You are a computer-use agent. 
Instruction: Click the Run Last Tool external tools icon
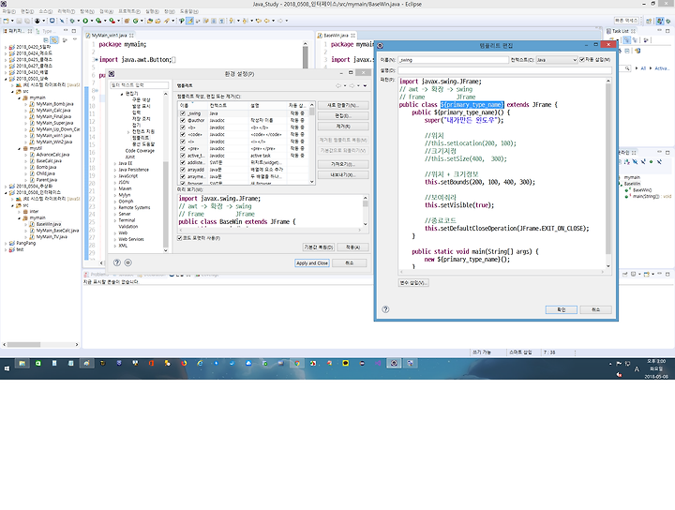tap(112, 21)
